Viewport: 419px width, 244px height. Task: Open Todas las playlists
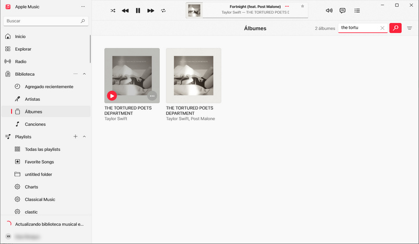tap(46, 149)
